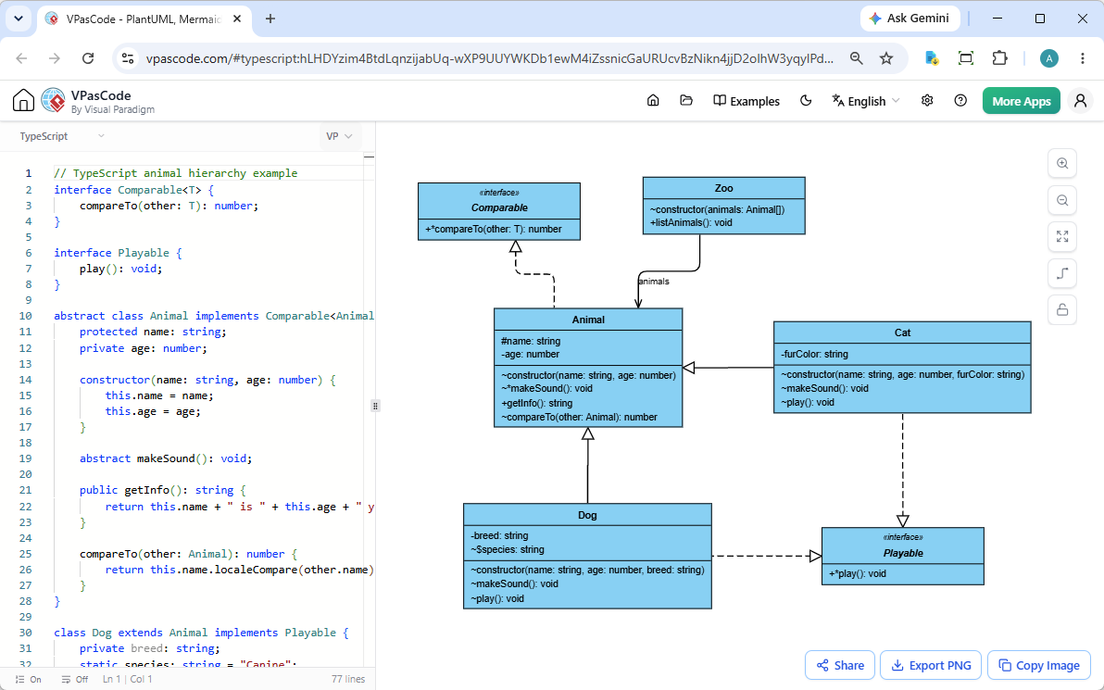Click code line 30 class Dog
Viewport: 1104px width, 690px height.
201,633
